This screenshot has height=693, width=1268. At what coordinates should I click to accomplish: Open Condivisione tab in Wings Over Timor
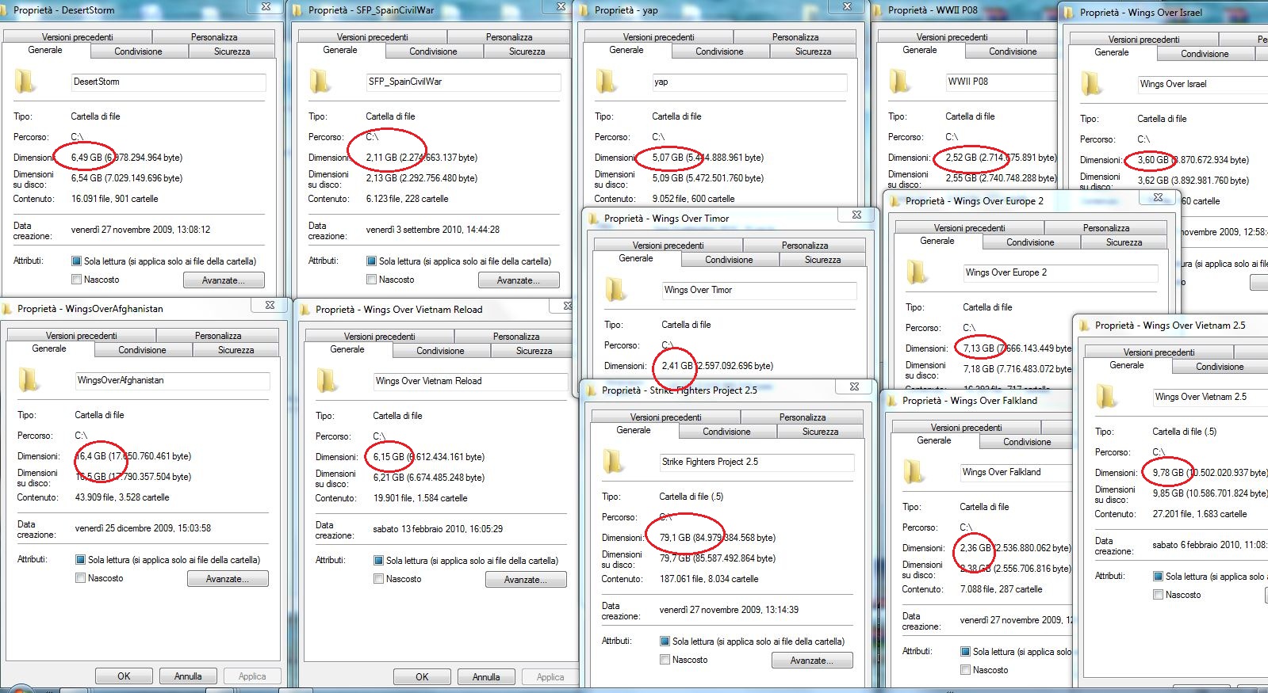[x=729, y=260]
